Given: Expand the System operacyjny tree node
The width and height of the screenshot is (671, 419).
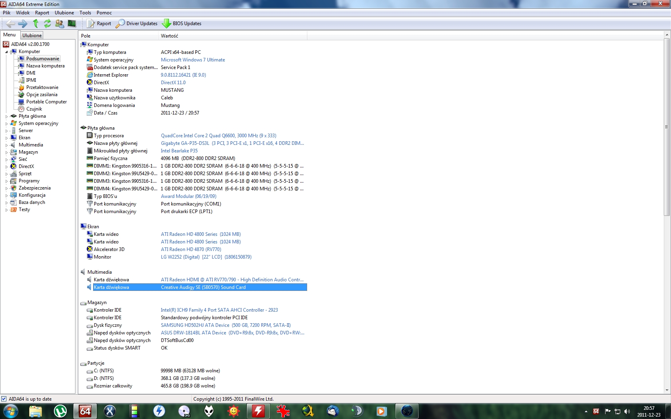Looking at the screenshot, I should (x=6, y=124).
